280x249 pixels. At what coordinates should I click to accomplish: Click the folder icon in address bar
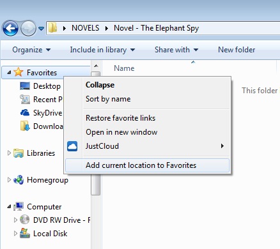(x=52, y=28)
